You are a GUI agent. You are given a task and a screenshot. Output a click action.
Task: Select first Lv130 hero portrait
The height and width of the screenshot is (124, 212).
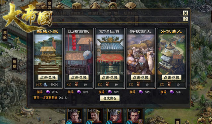click(75, 116)
